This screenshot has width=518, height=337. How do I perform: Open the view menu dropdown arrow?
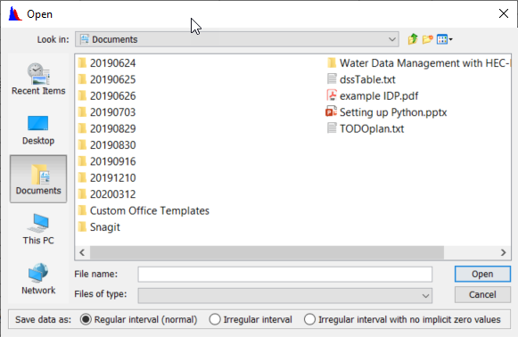450,39
